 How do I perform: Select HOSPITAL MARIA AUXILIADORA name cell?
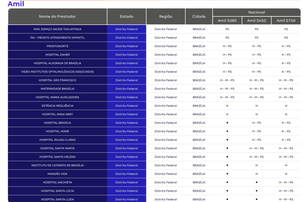pyautogui.click(x=57, y=97)
